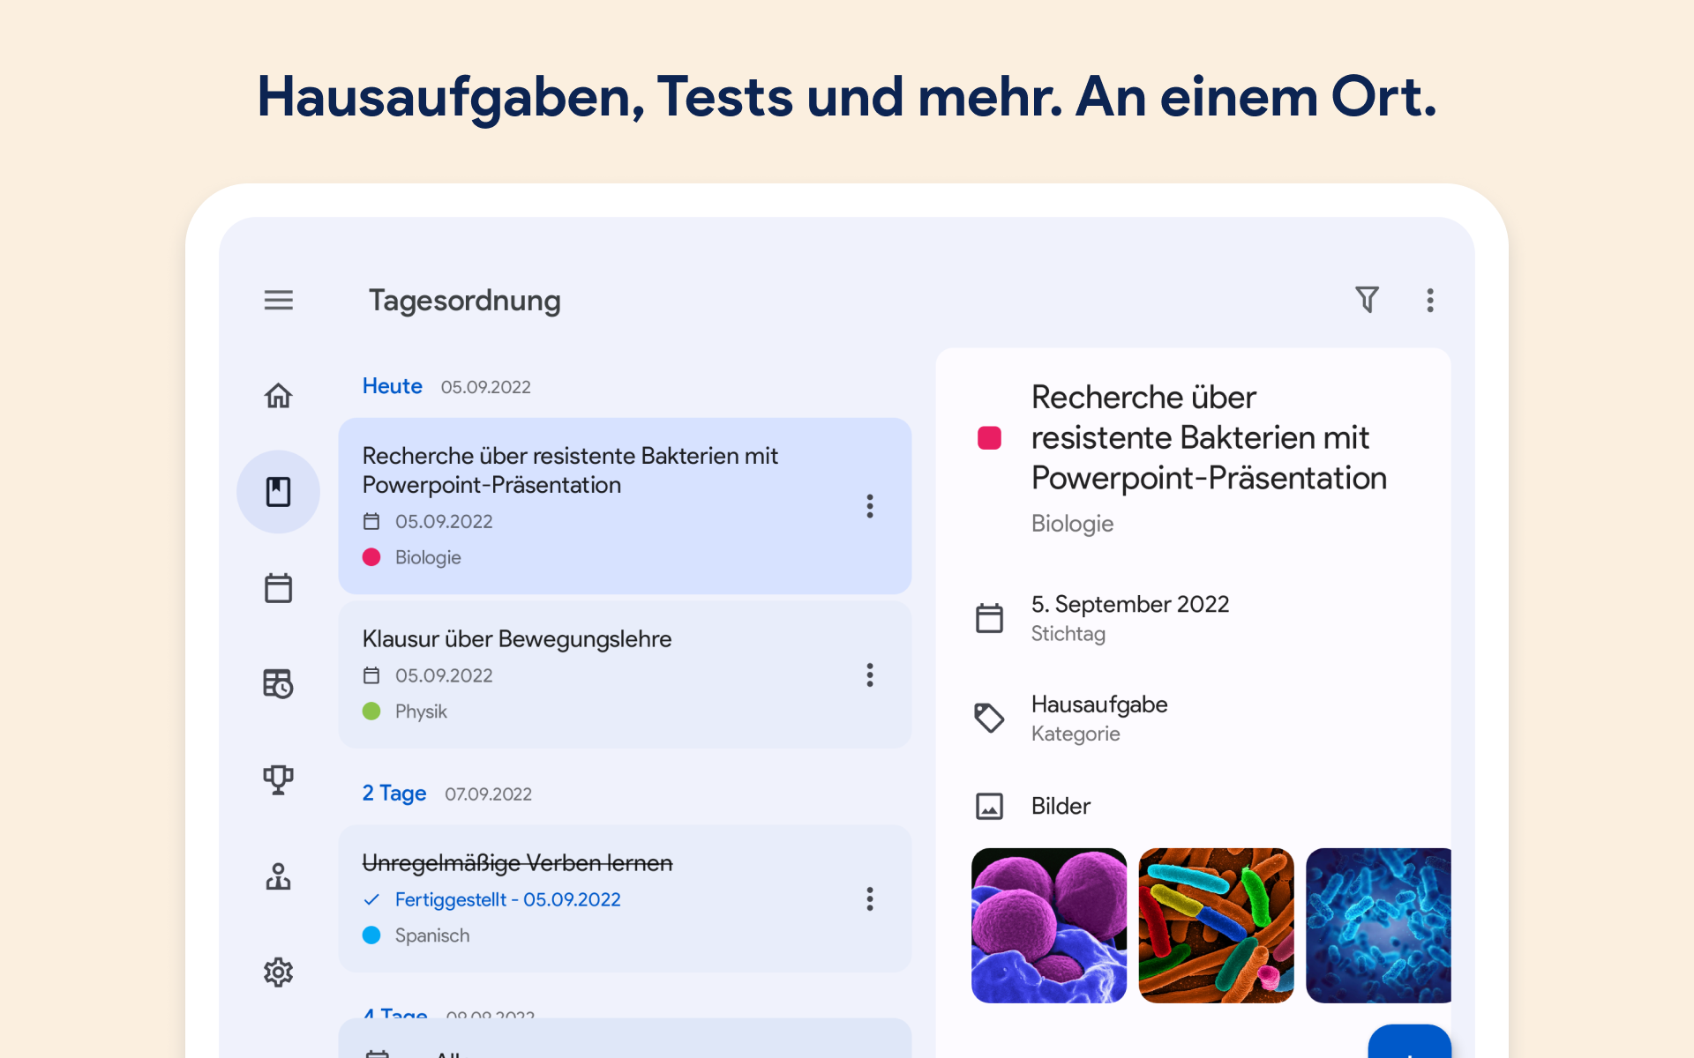Click the Heute date header
This screenshot has width=1694, height=1058.
tap(393, 386)
